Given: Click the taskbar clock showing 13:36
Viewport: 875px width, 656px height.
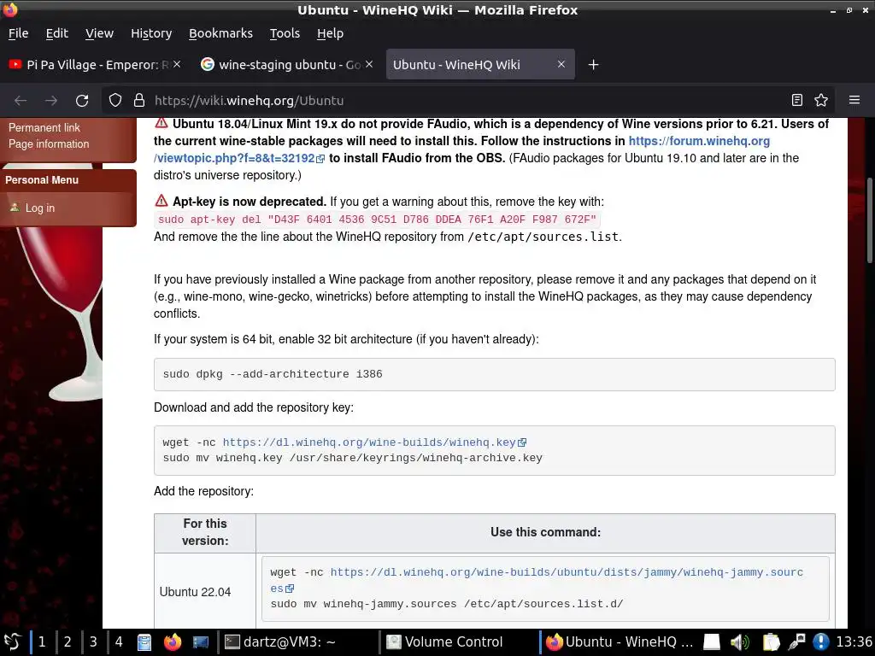Looking at the screenshot, I should point(854,642).
